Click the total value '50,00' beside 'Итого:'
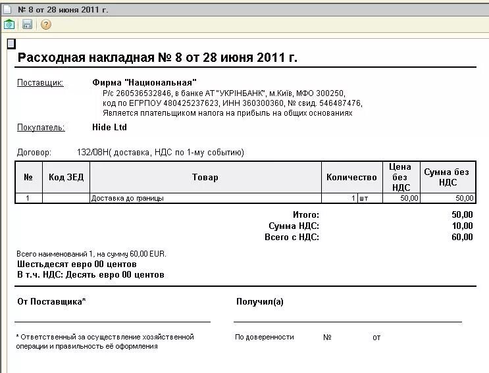The height and width of the screenshot is (373, 489). click(x=462, y=214)
